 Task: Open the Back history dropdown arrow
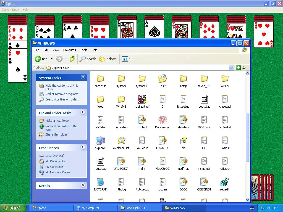pyautogui.click(x=52, y=59)
